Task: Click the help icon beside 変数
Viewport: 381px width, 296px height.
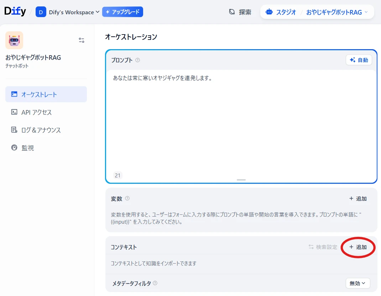Action: [127, 198]
